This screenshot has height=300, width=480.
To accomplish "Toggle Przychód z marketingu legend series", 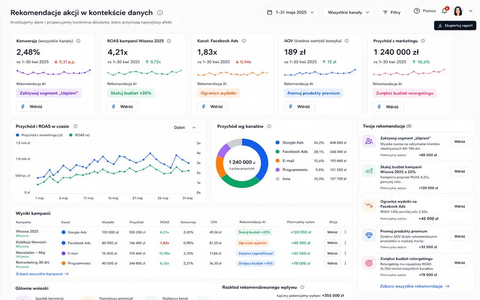I will 39,135.
